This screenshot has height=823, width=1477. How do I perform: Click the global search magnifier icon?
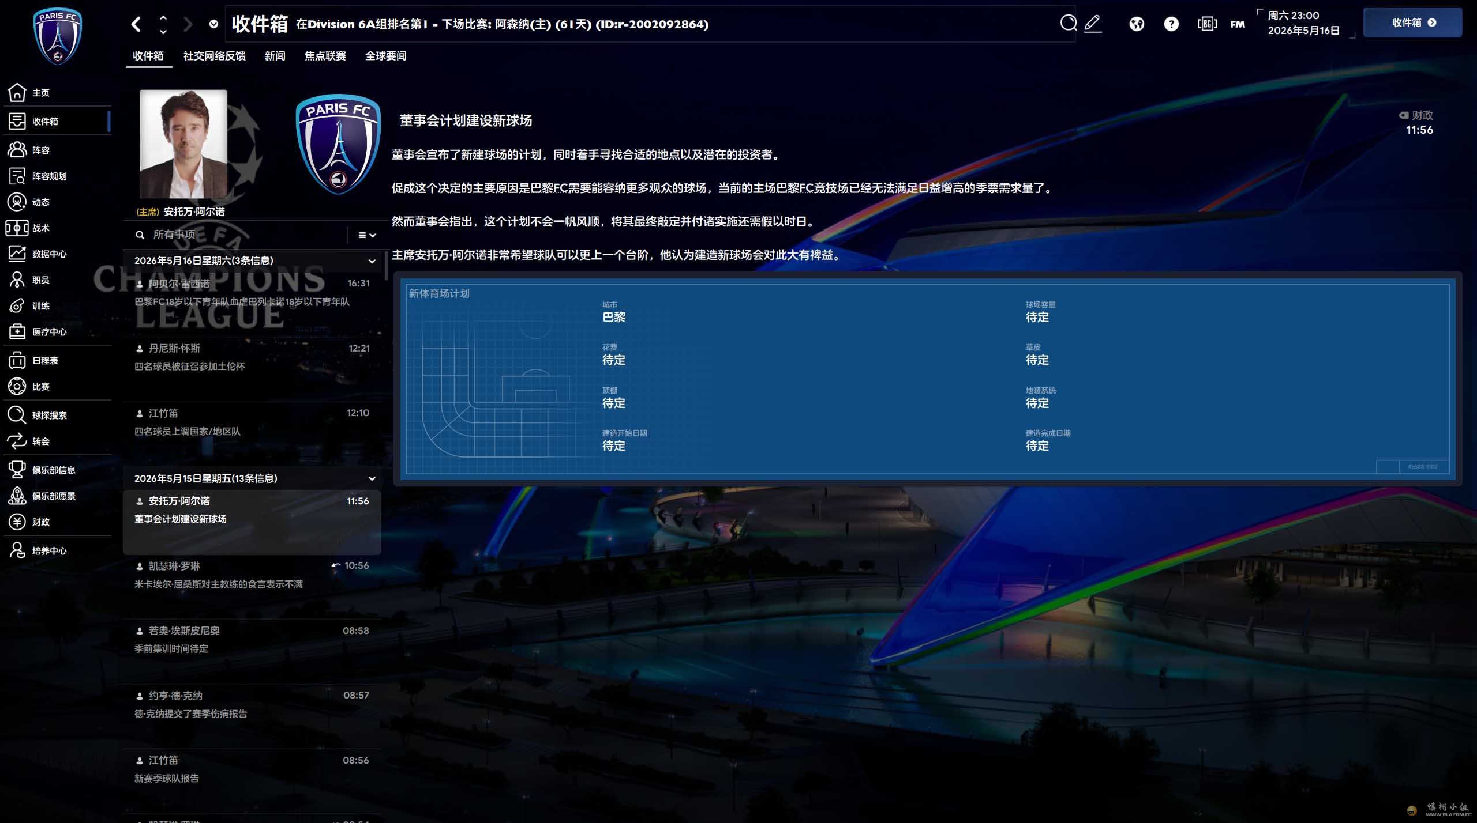tap(1068, 23)
